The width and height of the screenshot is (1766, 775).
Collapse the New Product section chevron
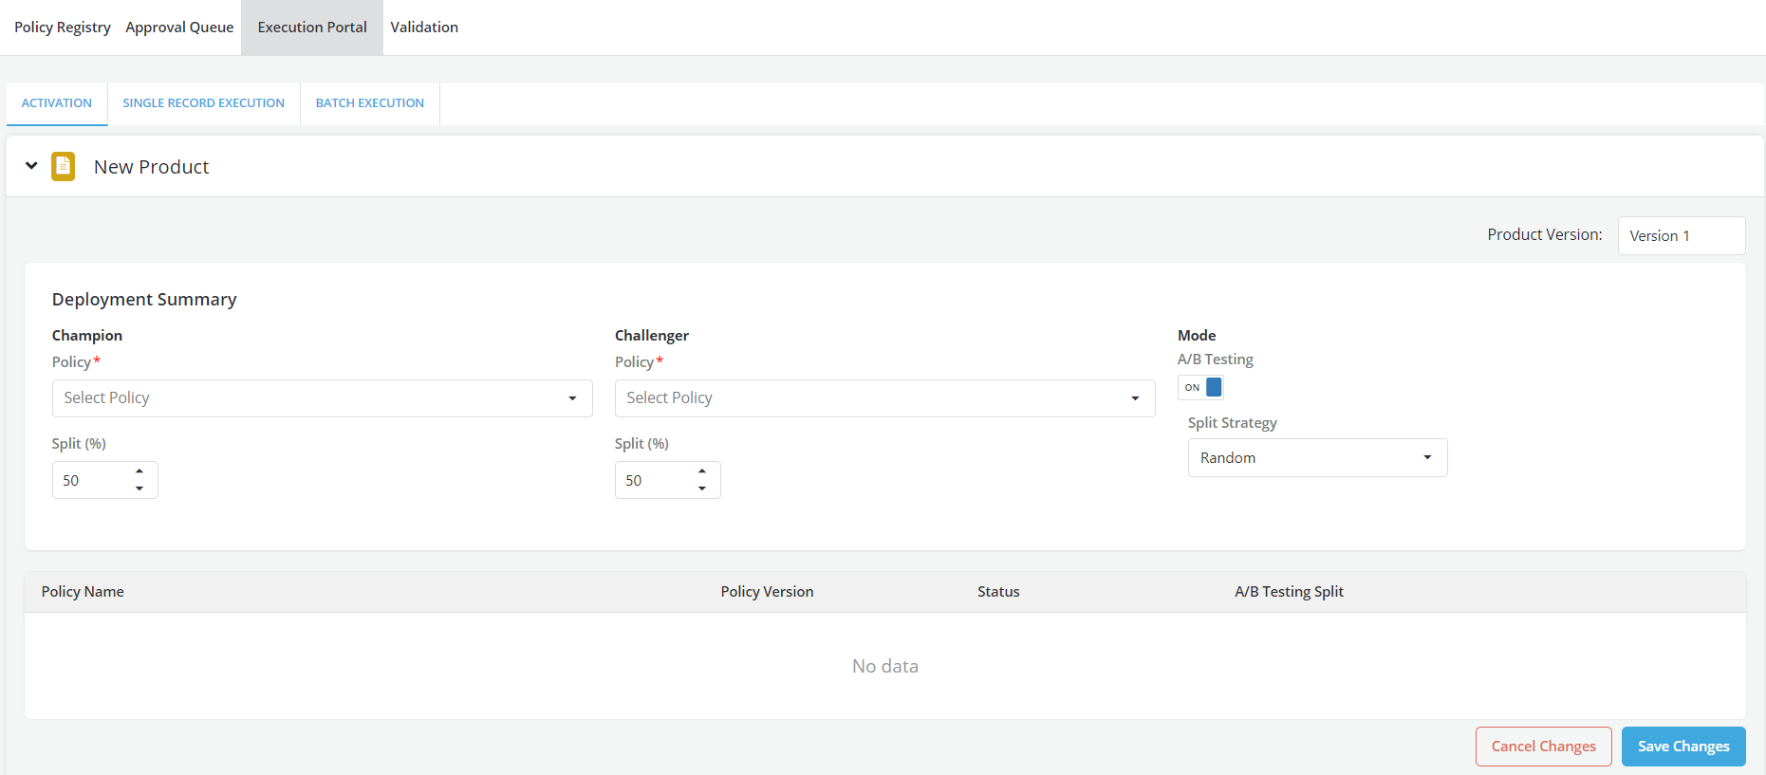point(31,166)
